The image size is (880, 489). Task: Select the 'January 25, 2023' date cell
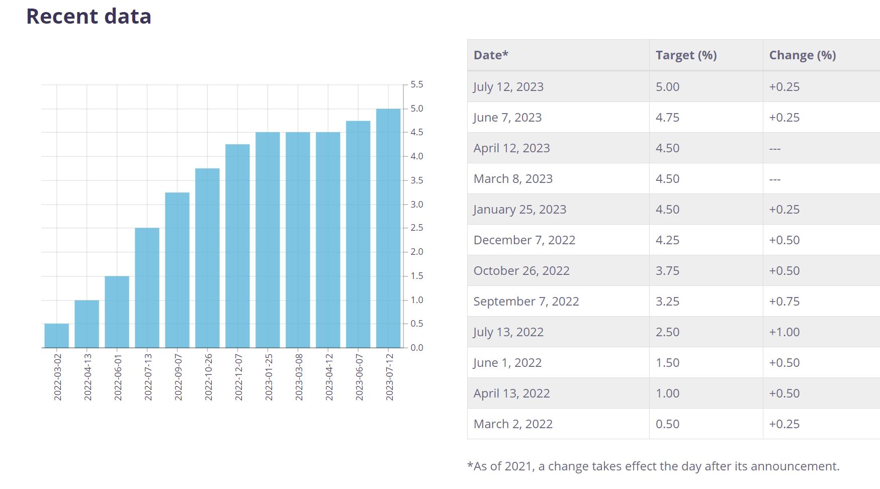(x=558, y=209)
